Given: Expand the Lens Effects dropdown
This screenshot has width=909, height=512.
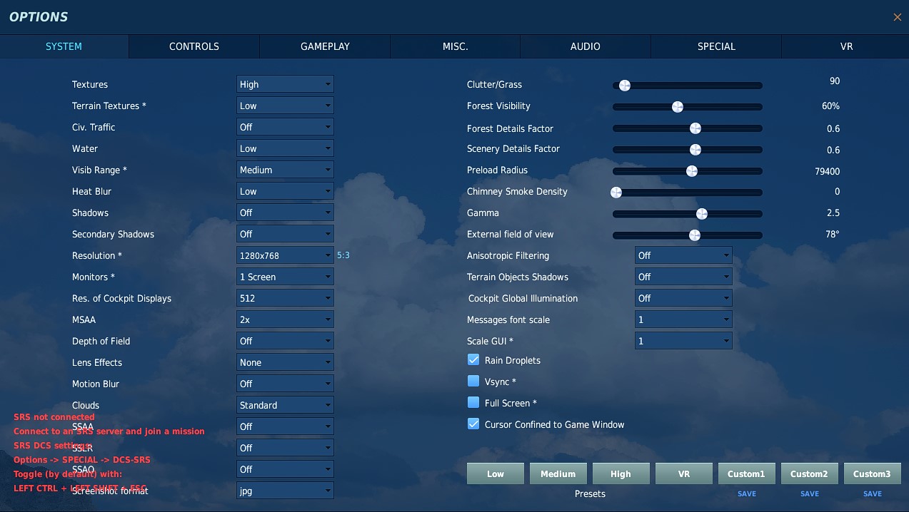Looking at the screenshot, I should point(285,362).
